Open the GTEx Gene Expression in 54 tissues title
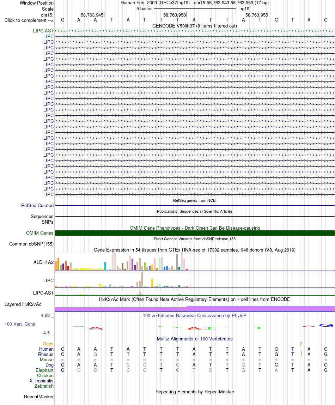The width and height of the screenshot is (335, 405). point(195,250)
